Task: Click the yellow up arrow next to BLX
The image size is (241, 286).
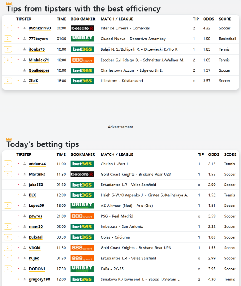Action: (x=18, y=195)
